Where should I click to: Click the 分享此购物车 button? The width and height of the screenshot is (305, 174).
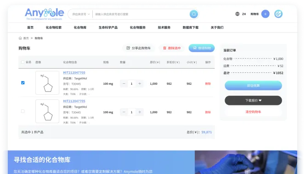click(x=139, y=48)
